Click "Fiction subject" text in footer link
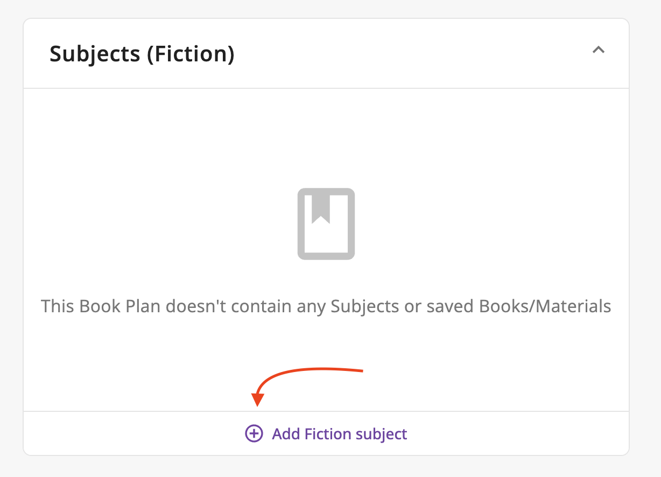Image resolution: width=661 pixels, height=477 pixels. pyautogui.click(x=356, y=434)
